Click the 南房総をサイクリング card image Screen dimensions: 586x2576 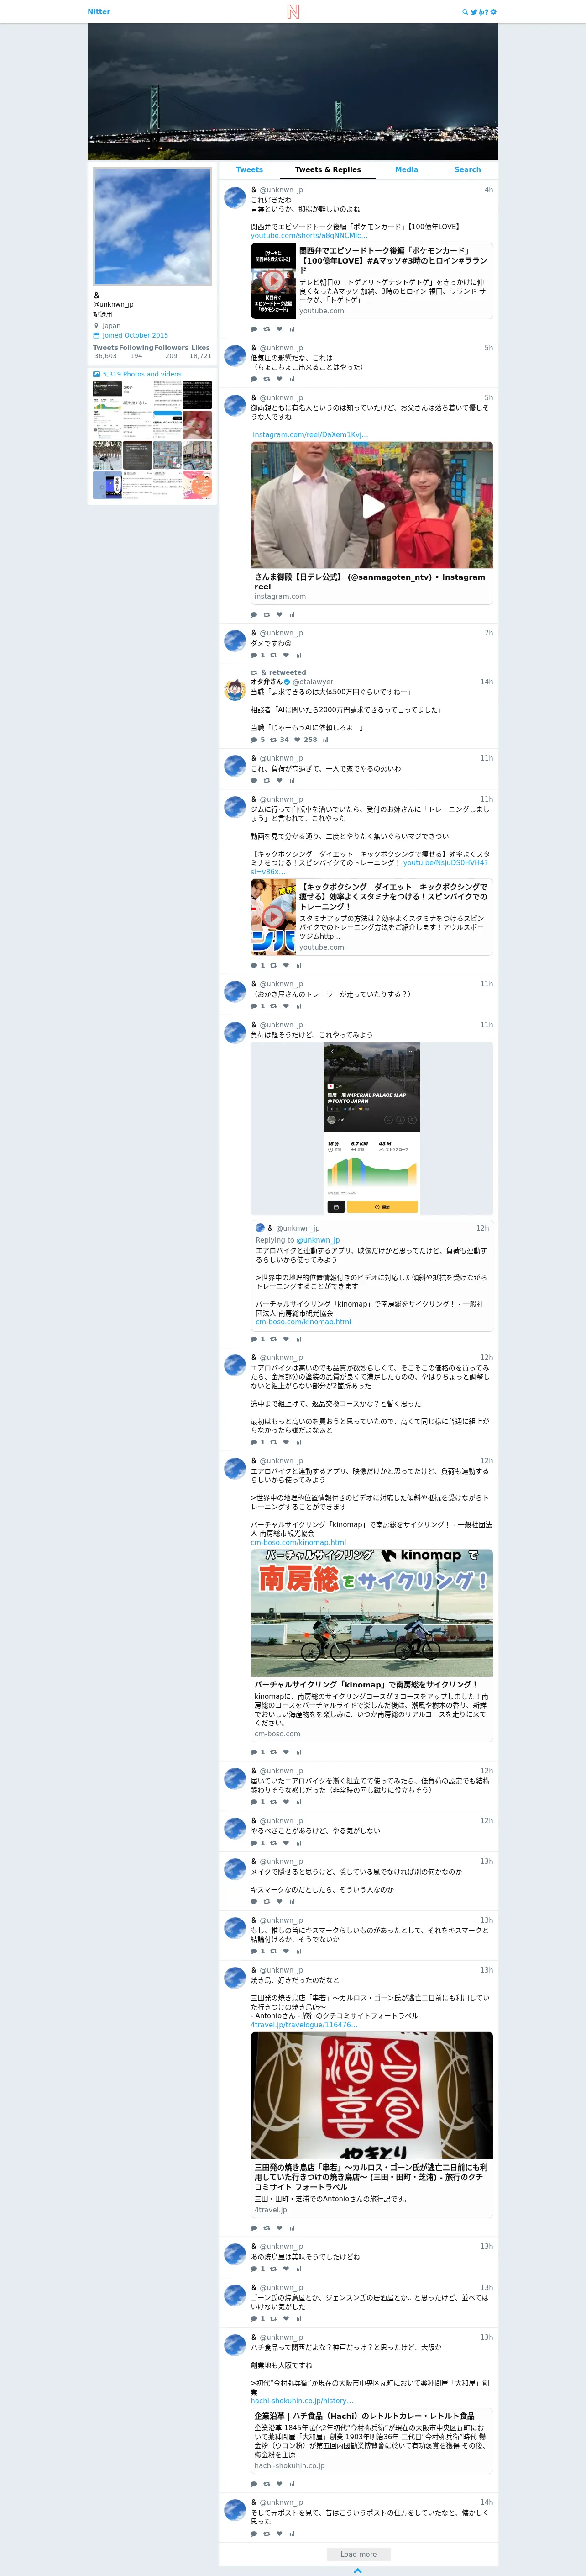click(371, 1613)
